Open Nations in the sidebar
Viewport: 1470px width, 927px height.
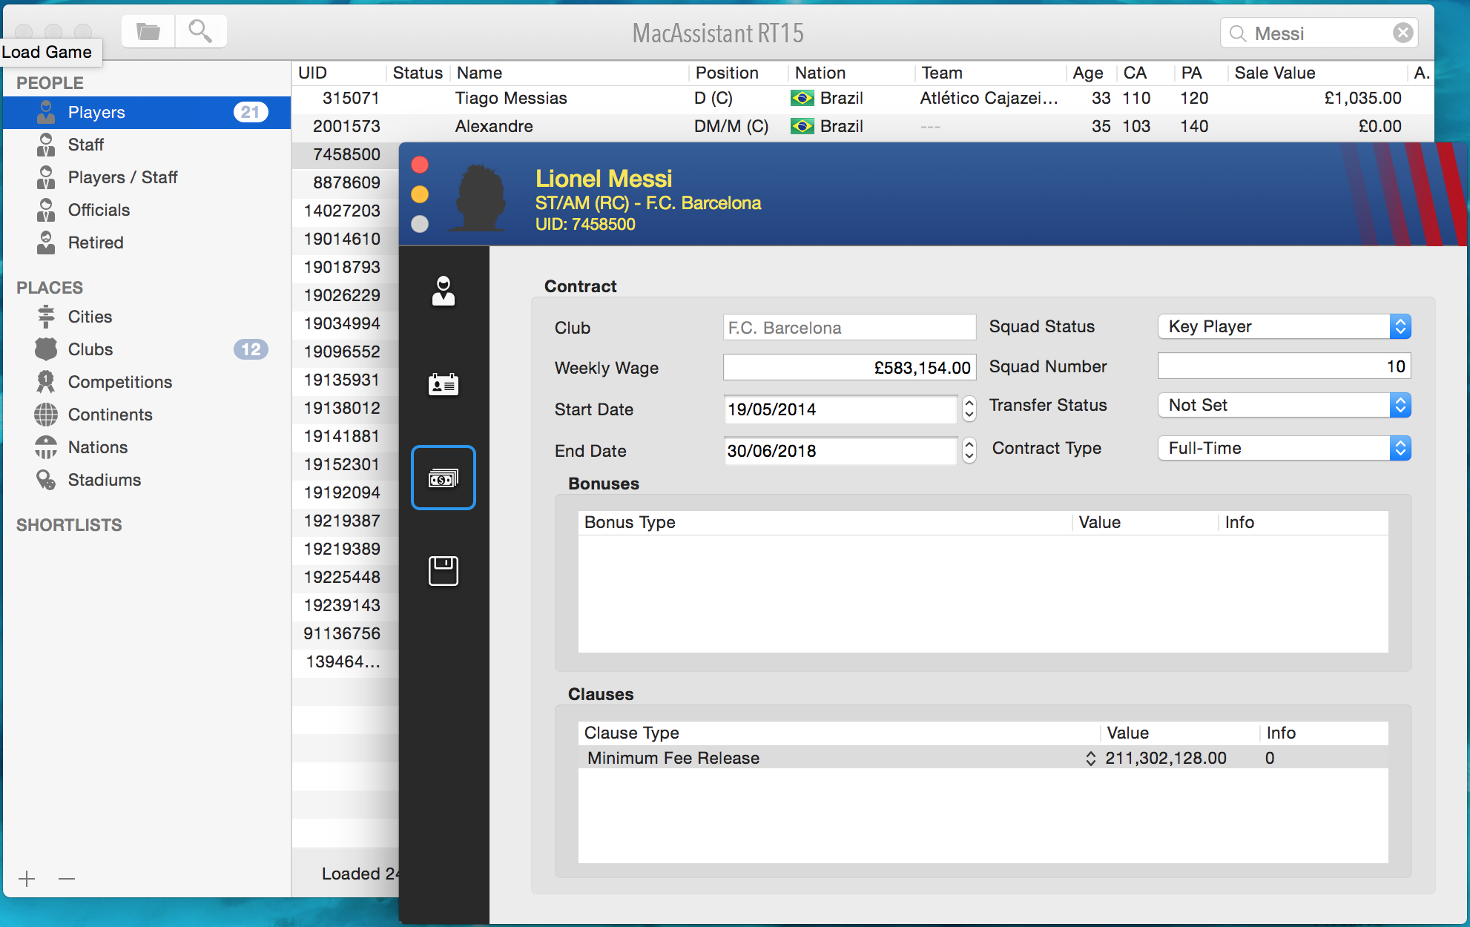coord(147,447)
